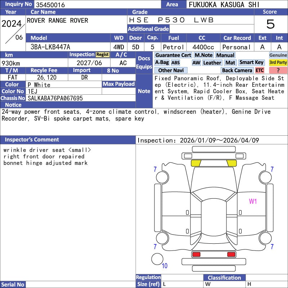Click the W1 damage marker on diagram

[253, 202]
